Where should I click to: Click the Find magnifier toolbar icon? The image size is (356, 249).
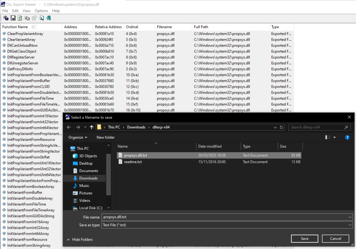click(42, 18)
